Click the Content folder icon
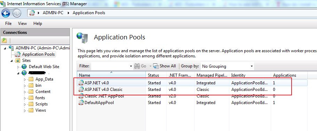Image resolution: width=317 pixels, height=131 pixels. (31, 92)
